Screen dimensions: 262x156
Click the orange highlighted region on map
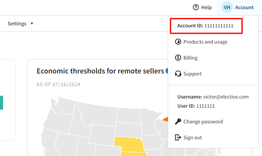166,119
